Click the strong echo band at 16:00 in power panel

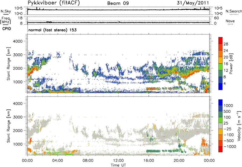pos(153,89)
